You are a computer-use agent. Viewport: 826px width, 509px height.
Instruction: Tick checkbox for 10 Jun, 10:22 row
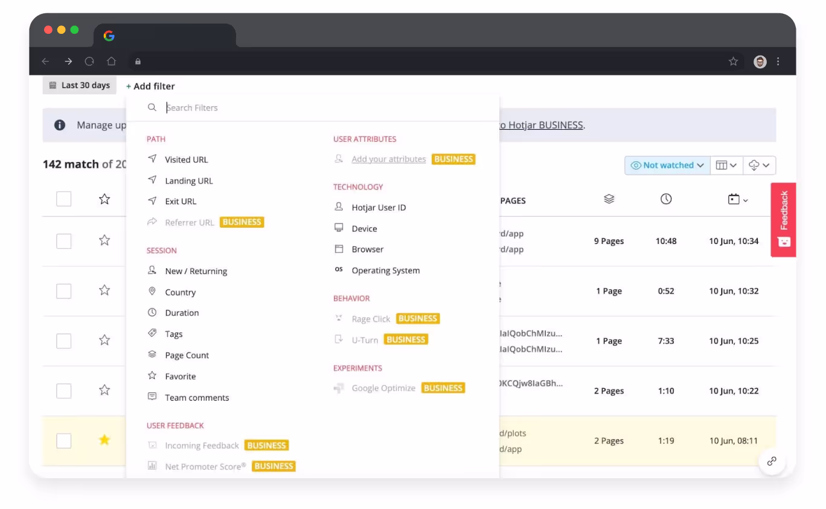pyautogui.click(x=64, y=391)
